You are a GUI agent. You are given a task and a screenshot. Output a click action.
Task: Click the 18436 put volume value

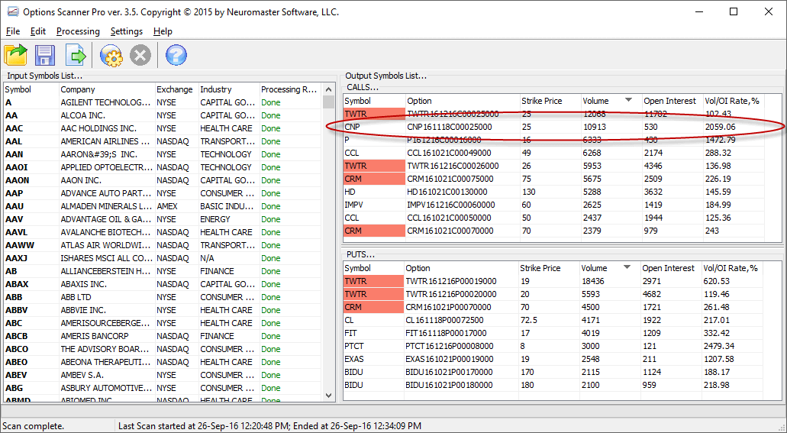tap(593, 281)
